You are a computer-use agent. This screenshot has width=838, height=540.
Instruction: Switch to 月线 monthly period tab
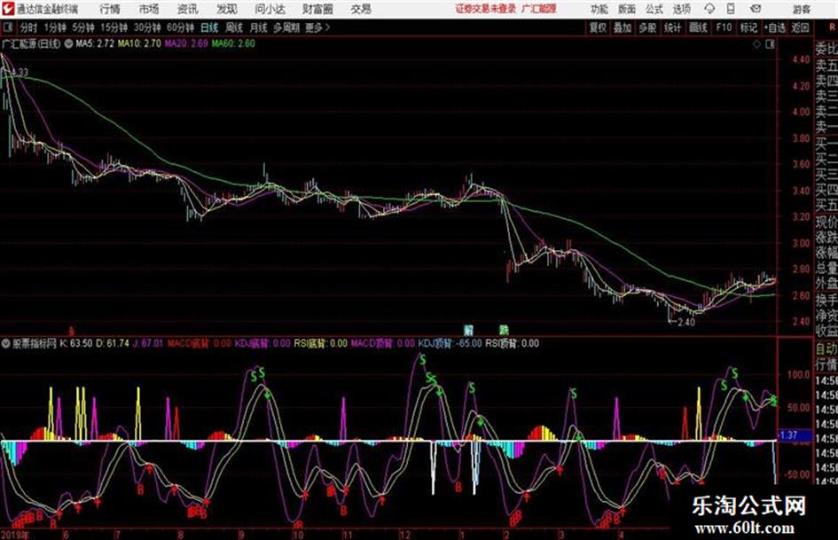point(259,27)
